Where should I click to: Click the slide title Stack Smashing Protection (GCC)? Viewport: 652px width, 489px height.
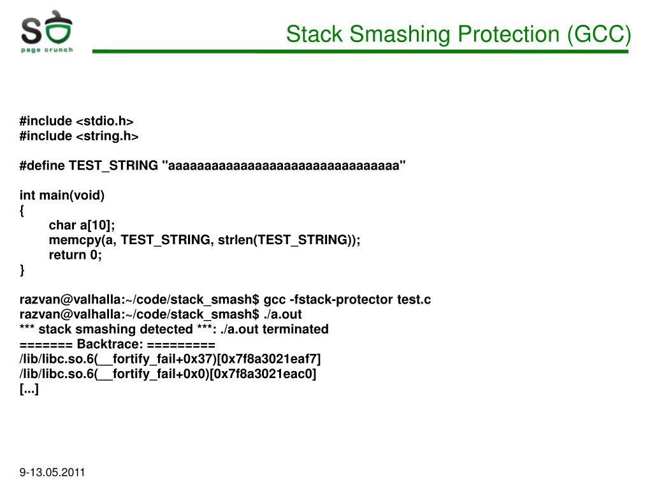tap(458, 34)
